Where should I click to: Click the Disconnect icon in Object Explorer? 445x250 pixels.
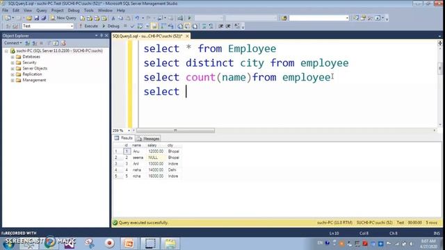pyautogui.click(x=34, y=43)
